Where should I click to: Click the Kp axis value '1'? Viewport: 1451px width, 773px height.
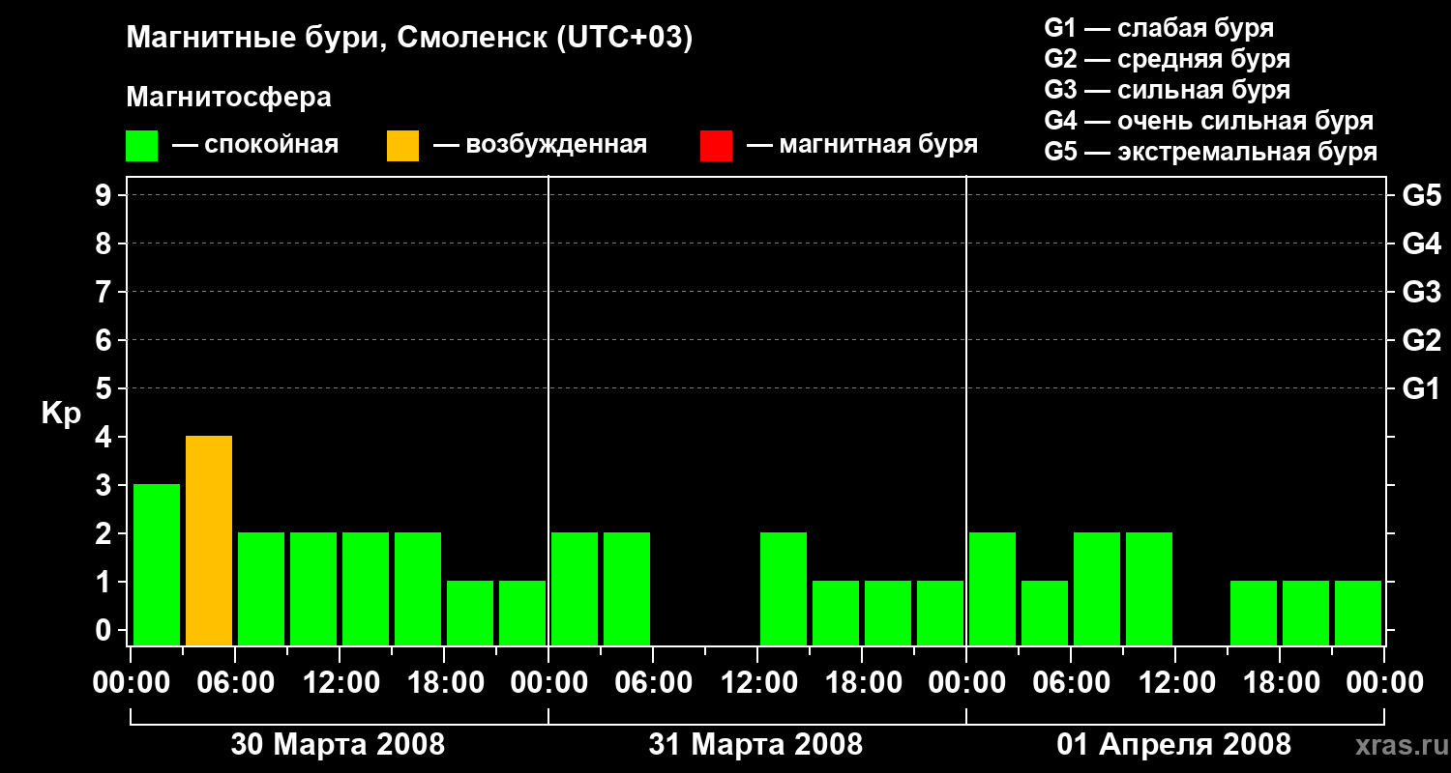[x=105, y=582]
